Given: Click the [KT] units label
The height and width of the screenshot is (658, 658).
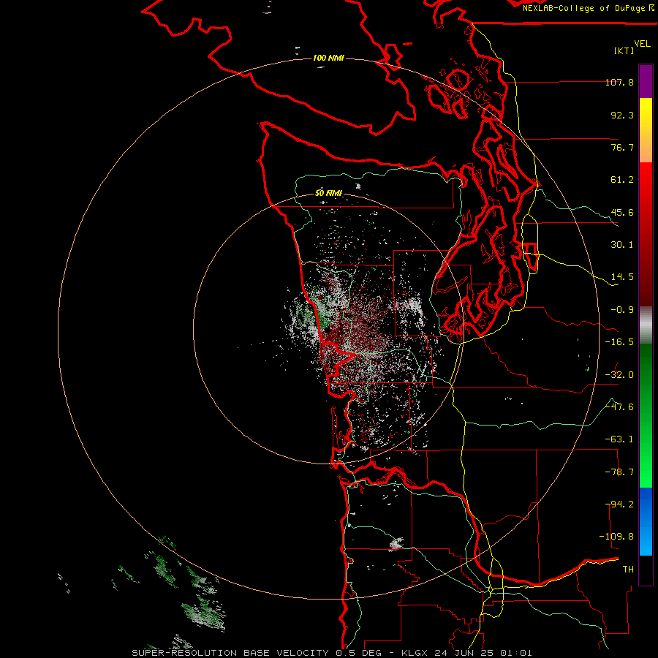Looking at the screenshot, I should click(x=624, y=50).
